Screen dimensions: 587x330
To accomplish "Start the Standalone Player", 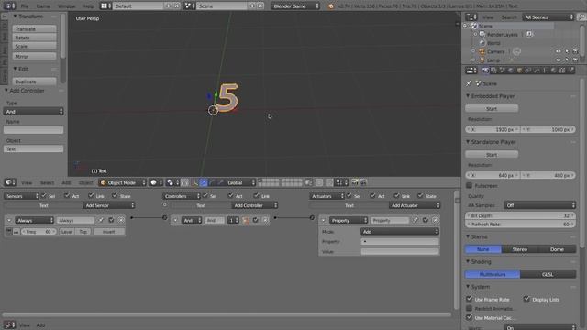I will [x=492, y=155].
